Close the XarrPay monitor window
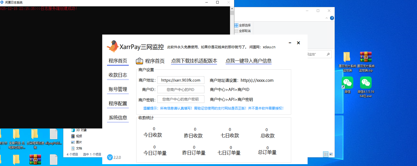The width and height of the screenshot is (417, 166). (x=298, y=43)
